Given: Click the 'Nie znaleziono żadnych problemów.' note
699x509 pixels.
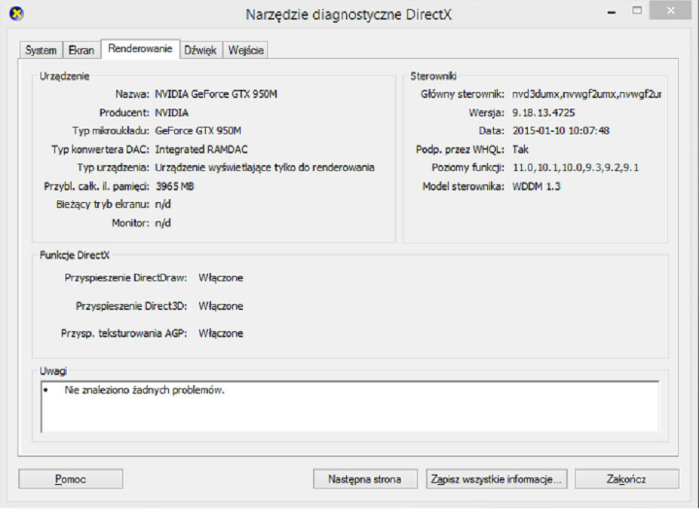Looking at the screenshot, I should coord(145,391).
